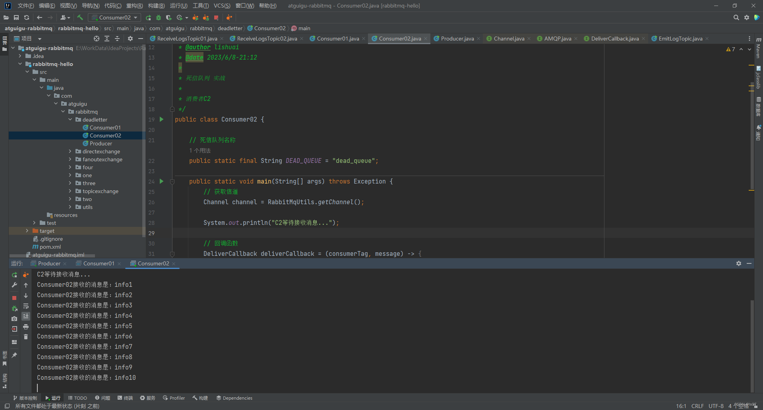763x410 pixels.
Task: Click run gutter arrow beside main method
Action: click(x=161, y=181)
